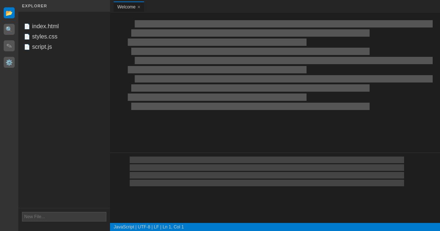440x231 pixels.
Task: Open the styles.css file
Action: click(45, 37)
